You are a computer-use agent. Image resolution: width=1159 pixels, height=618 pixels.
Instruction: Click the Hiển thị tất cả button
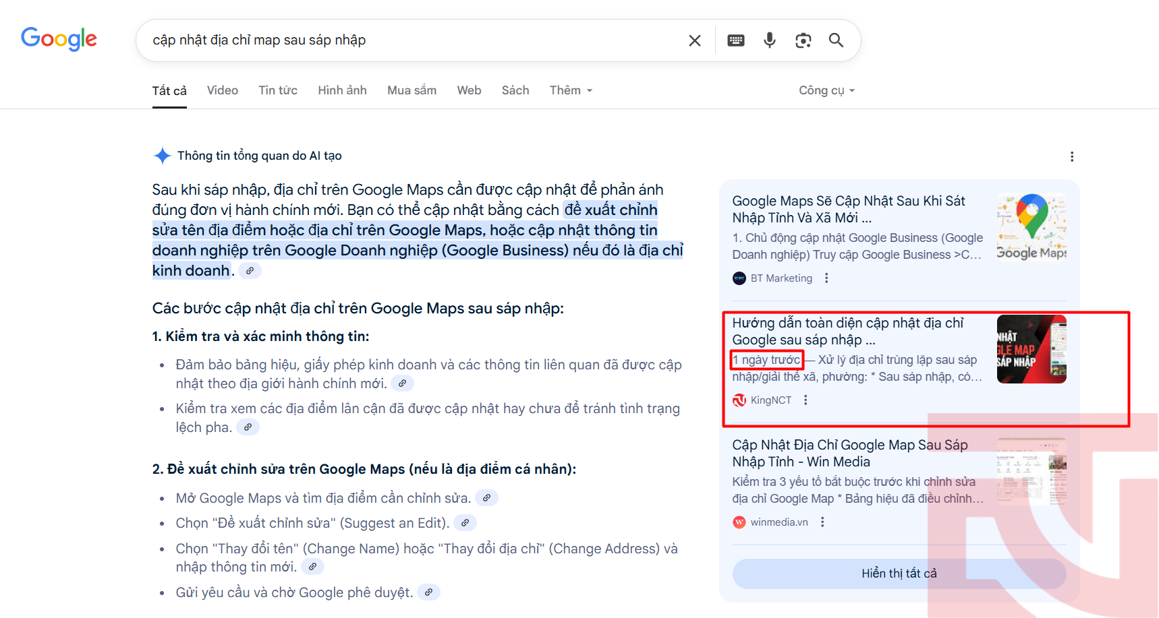click(x=899, y=574)
